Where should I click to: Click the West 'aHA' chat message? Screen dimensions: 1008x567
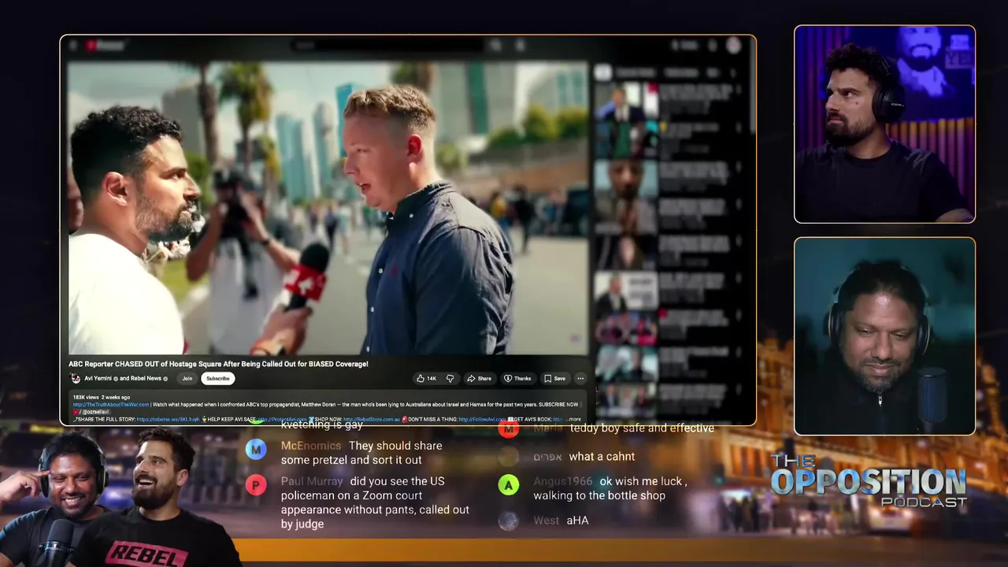577,521
